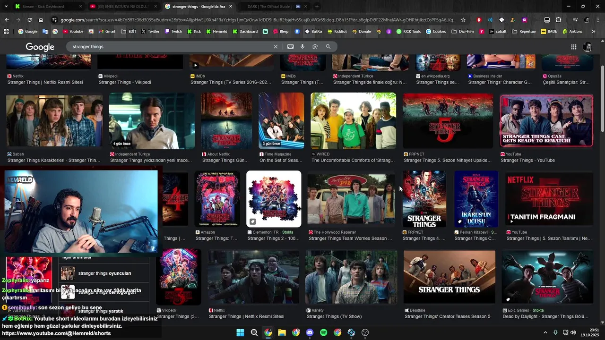
Task: Open the Repertuar bookmarks folder
Action: 524,32
